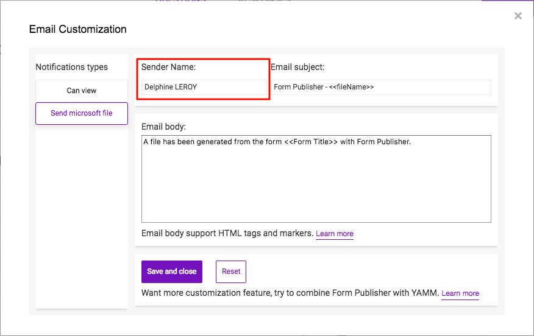
Task: Click the Reset button
Action: [231, 271]
